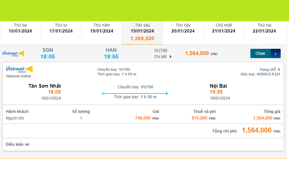
Task: Go to the Thứ hai 22/01/2024 date tab
Action: point(264,28)
